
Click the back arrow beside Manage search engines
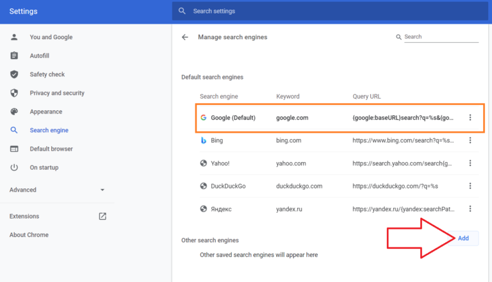[185, 37]
